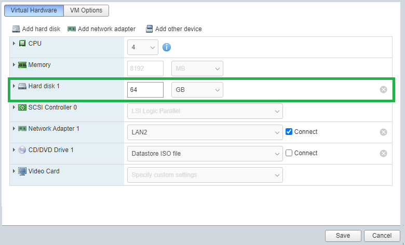Click the Add other device icon
The width and height of the screenshot is (405, 245).
[x=150, y=29]
